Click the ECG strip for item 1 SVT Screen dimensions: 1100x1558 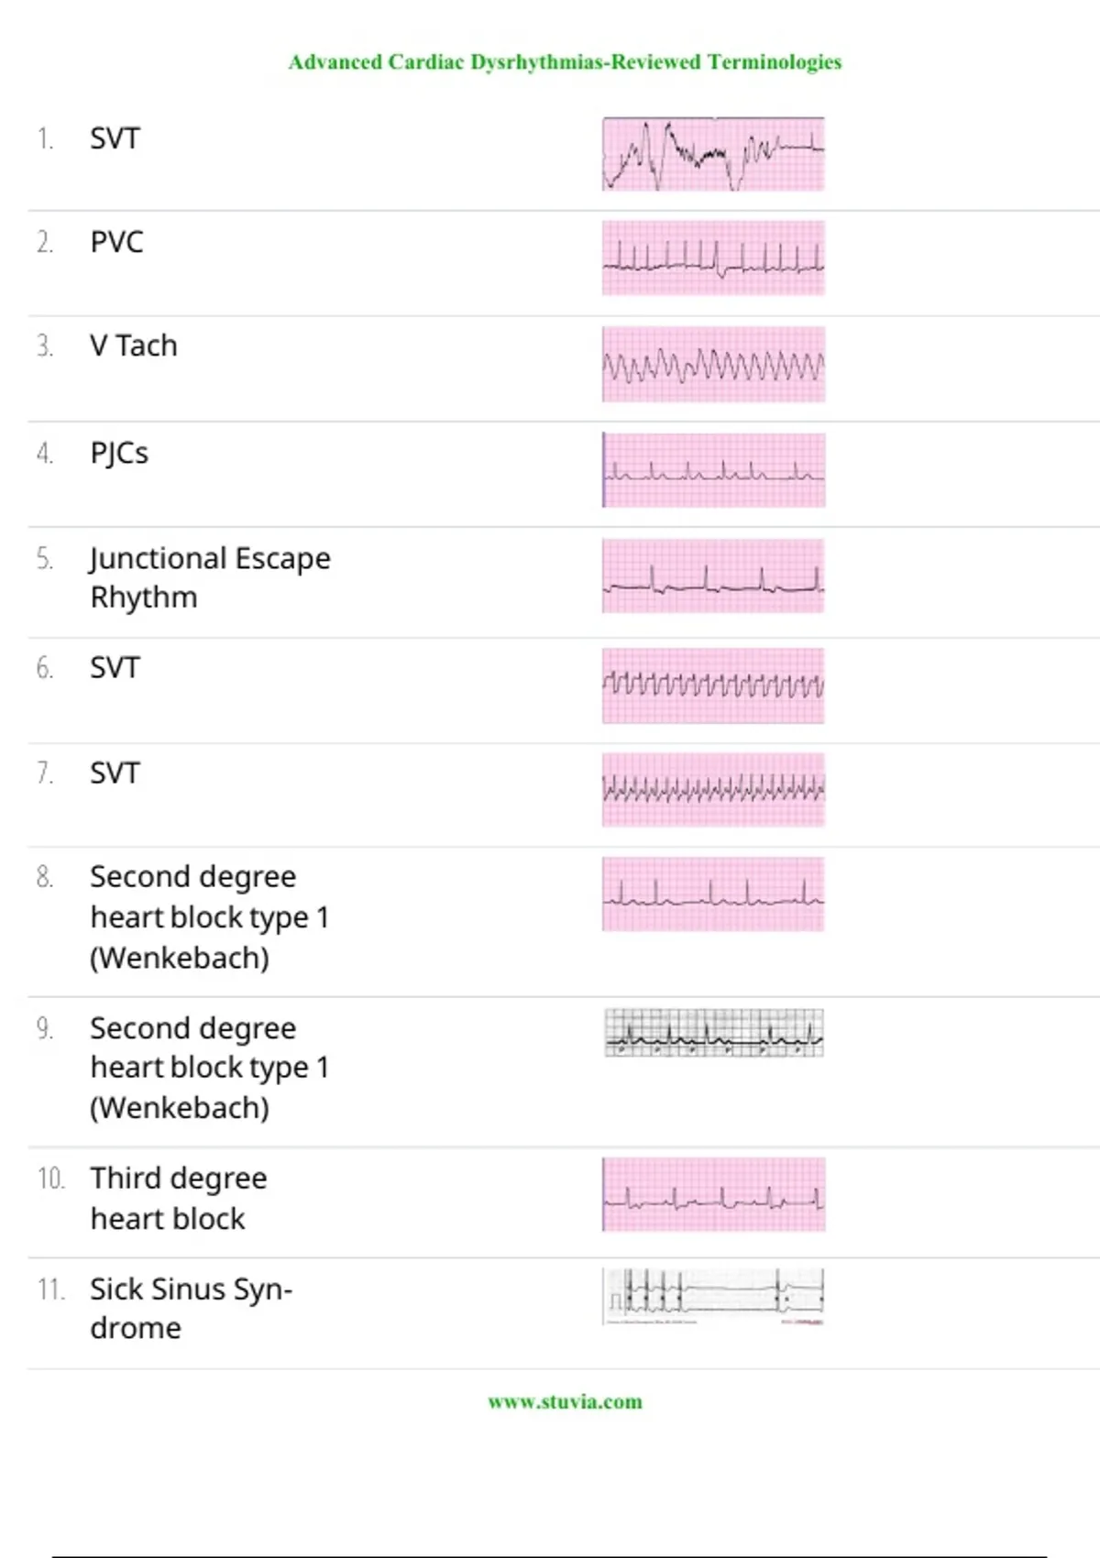(713, 154)
